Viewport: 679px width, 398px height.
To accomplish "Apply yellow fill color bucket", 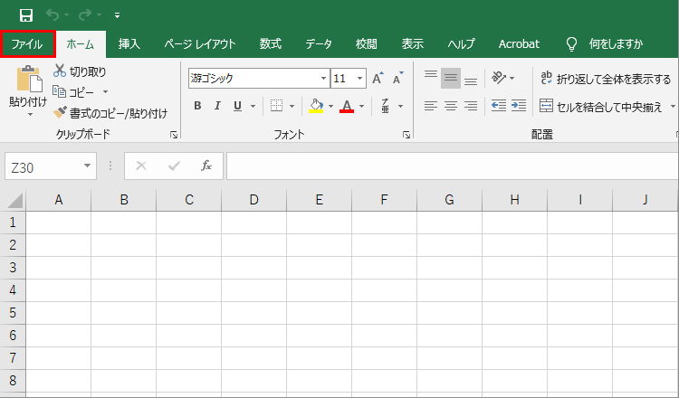I will [316, 106].
